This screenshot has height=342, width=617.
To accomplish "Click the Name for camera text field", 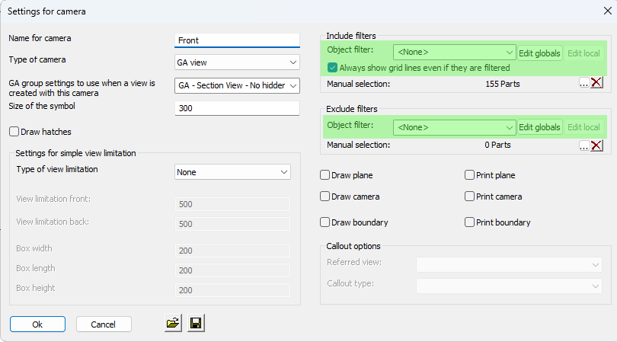I will pyautogui.click(x=237, y=40).
